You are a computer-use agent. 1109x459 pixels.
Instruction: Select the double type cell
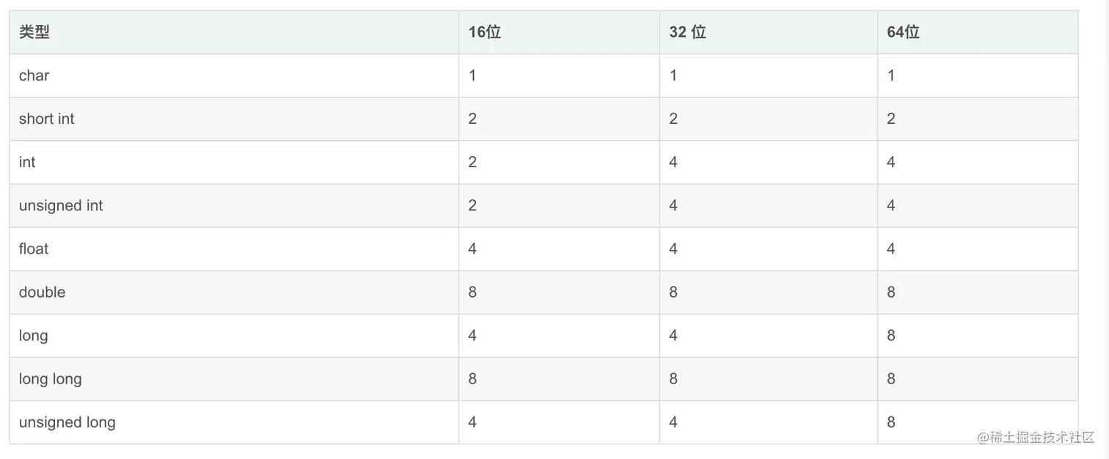coord(43,292)
